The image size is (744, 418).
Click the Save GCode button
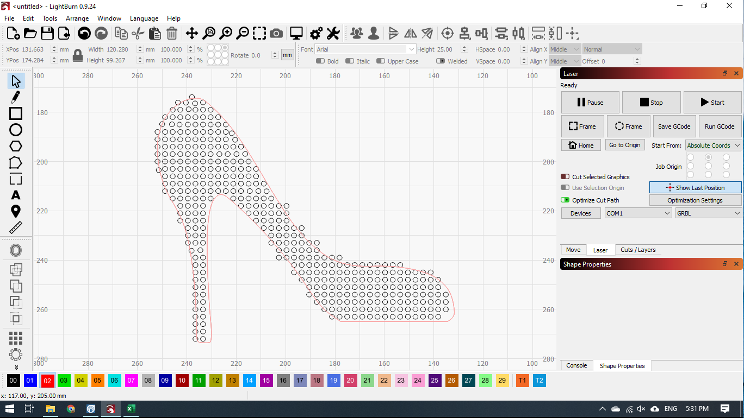click(x=674, y=126)
